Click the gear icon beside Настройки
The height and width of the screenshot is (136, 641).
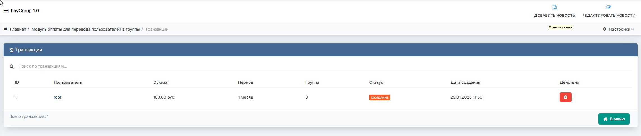(604, 29)
